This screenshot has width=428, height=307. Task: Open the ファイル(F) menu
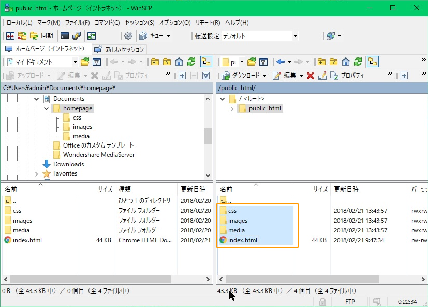[x=77, y=23]
